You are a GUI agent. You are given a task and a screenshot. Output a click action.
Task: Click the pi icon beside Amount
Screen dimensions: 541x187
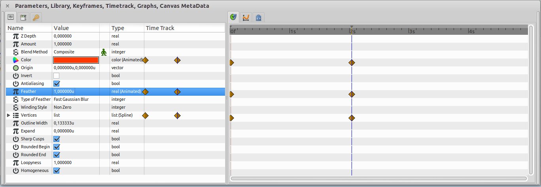(x=16, y=44)
